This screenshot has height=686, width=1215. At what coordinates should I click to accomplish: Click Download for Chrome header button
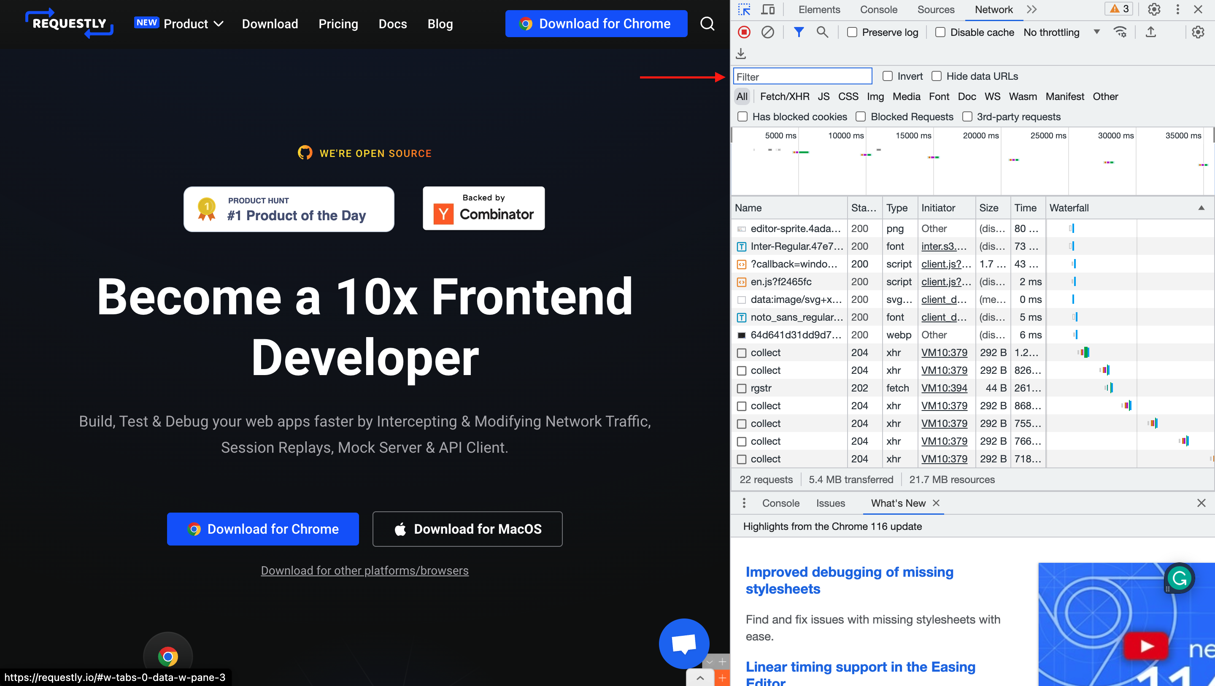(x=596, y=24)
